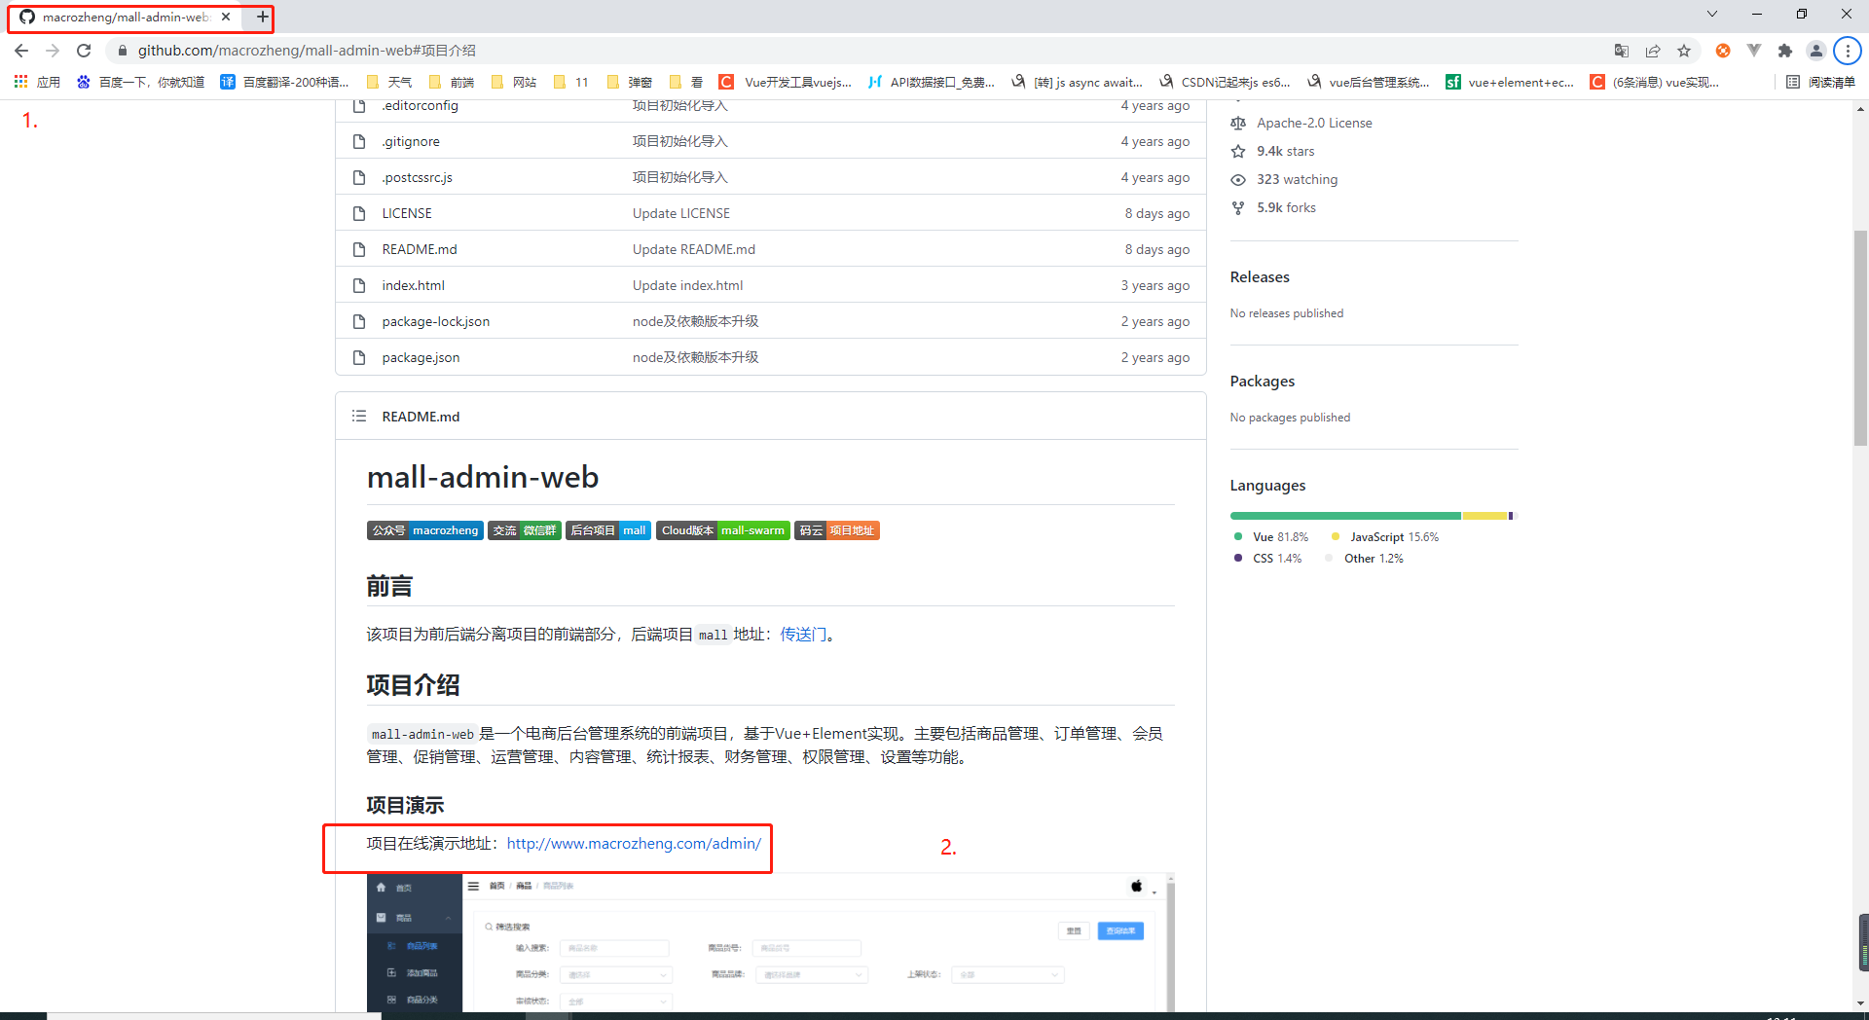Open the Chrome three-dot menu

(x=1847, y=51)
